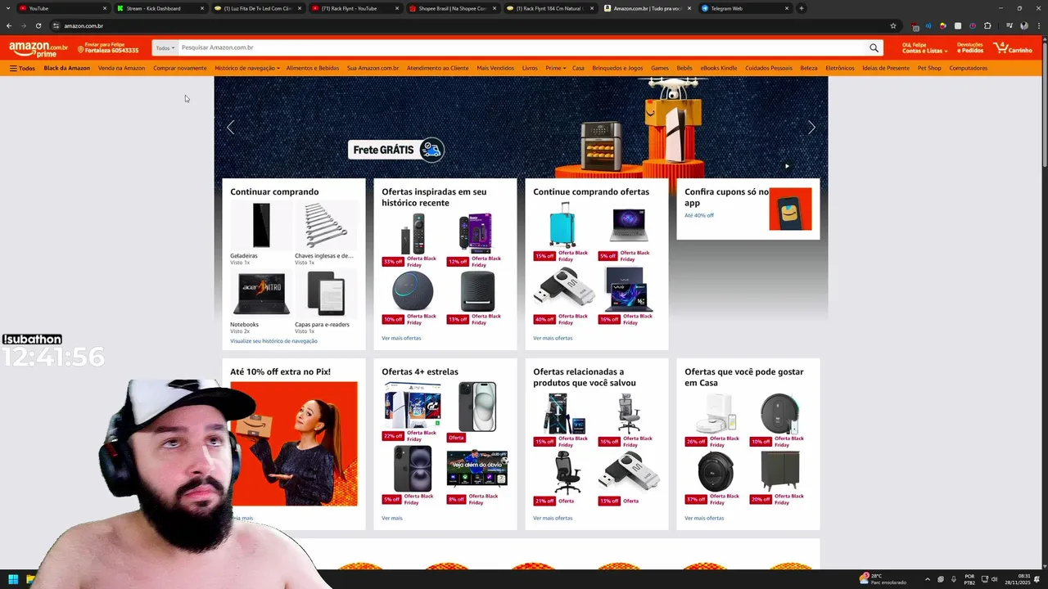Image resolution: width=1048 pixels, height=589 pixels.
Task: Open eBooks Kindle nav item
Action: 718,68
